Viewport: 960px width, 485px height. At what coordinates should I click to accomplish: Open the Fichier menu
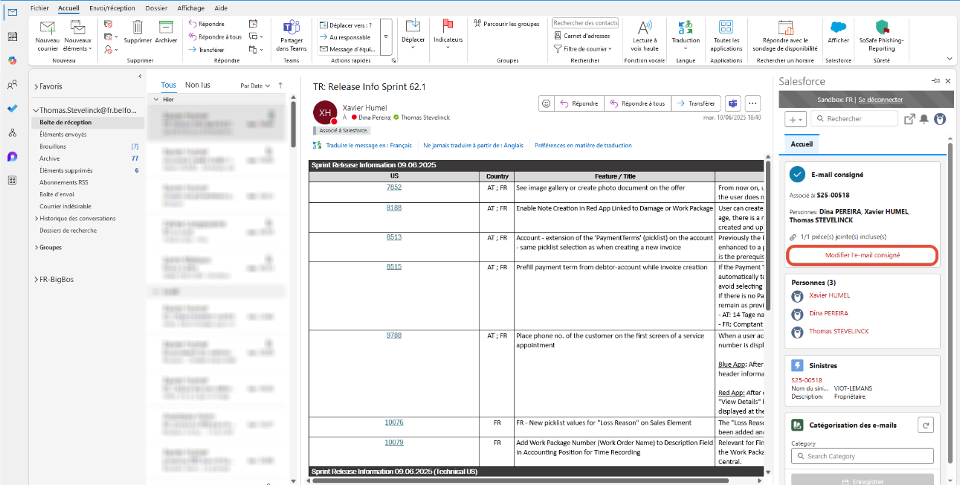40,7
